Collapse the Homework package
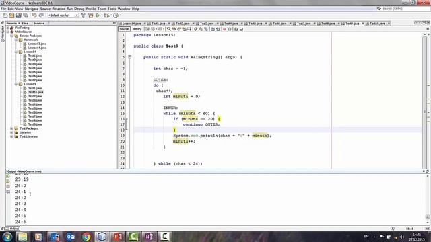 16,40
